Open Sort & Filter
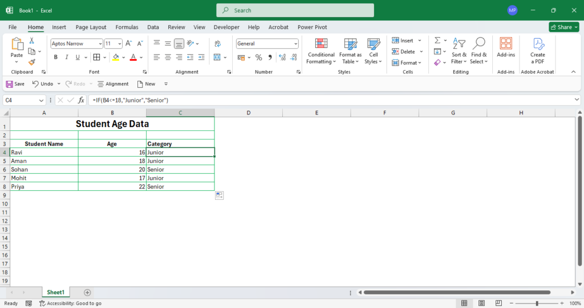This screenshot has height=308, width=584. point(459,51)
